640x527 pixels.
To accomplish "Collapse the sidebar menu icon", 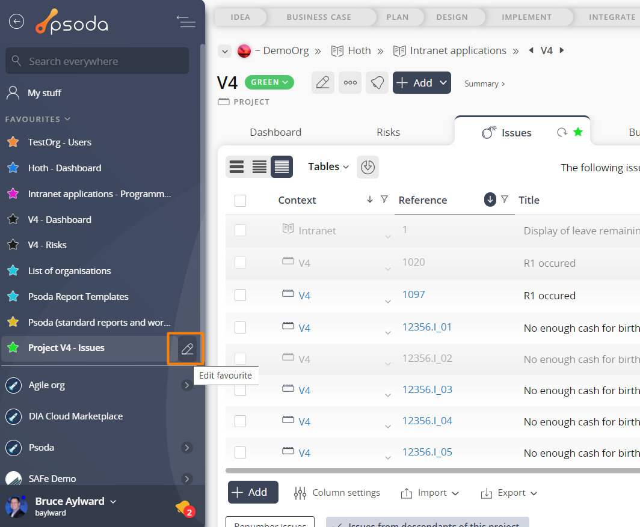I will coord(186,21).
